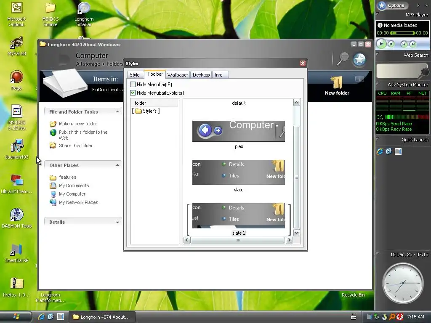Collapse the Quick Launch sidebar tile
Screen dimensions: 431x323
378,139
